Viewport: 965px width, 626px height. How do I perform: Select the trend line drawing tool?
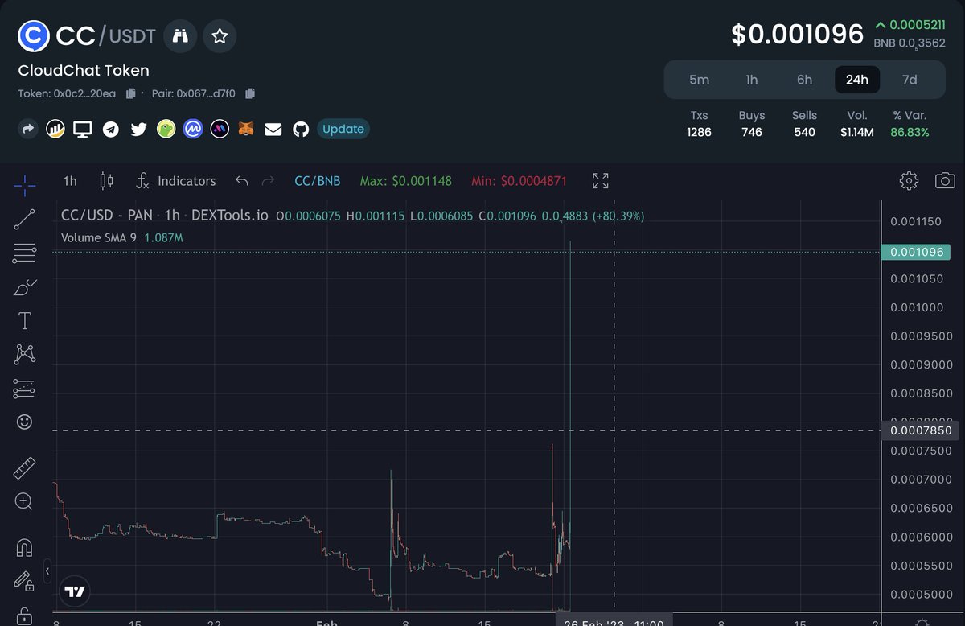pyautogui.click(x=24, y=219)
